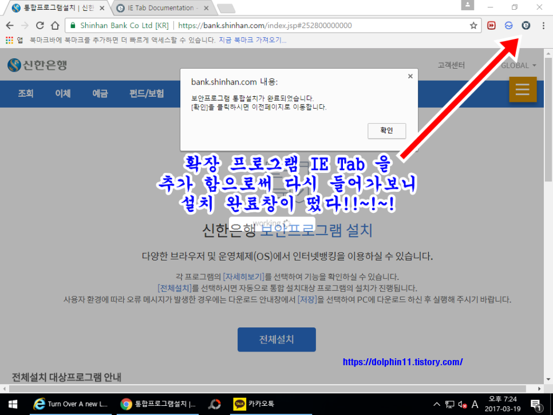This screenshot has height=415, width=553.
Task: Open the 예금 menu
Action: tap(100, 93)
